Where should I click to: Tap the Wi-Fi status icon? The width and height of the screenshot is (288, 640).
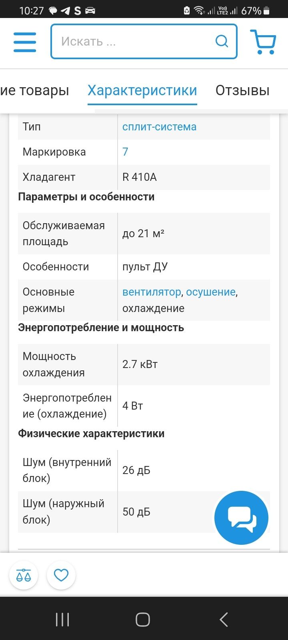coord(199,11)
